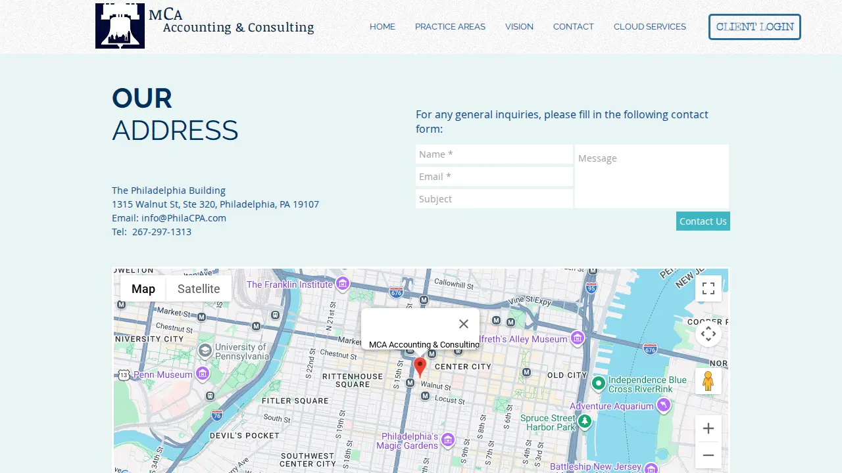Image resolution: width=842 pixels, height=473 pixels.
Task: Click the MCA Liberty Bell logo
Action: coord(120,26)
